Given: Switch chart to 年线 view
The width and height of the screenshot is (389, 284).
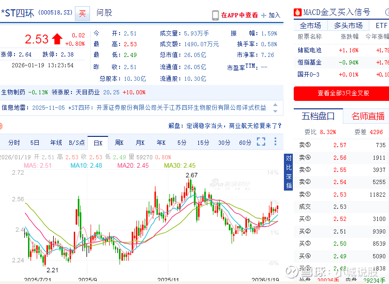Looking at the screenshot, I should 56,142.
